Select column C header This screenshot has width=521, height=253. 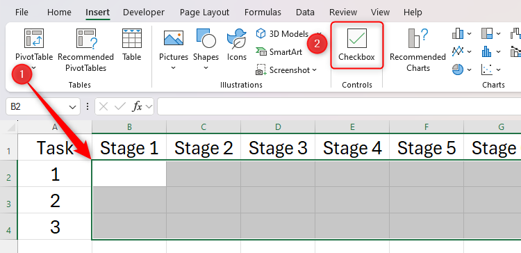(204, 127)
